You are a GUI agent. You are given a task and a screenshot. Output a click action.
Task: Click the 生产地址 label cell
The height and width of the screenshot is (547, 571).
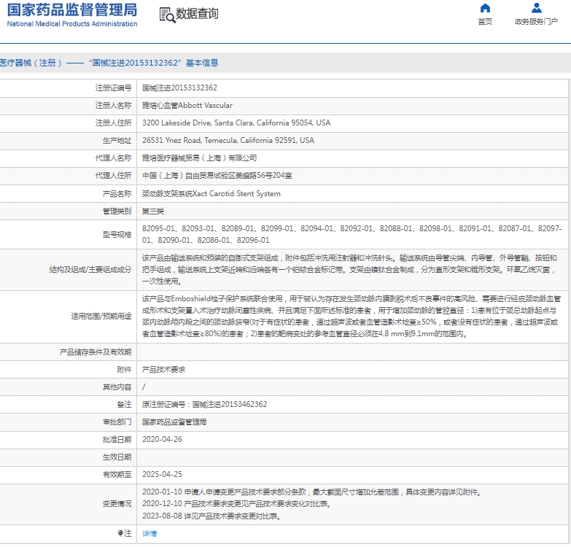point(68,140)
